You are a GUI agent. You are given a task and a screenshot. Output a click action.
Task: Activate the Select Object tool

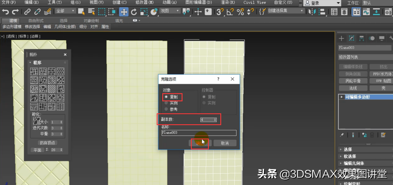coord(82,12)
